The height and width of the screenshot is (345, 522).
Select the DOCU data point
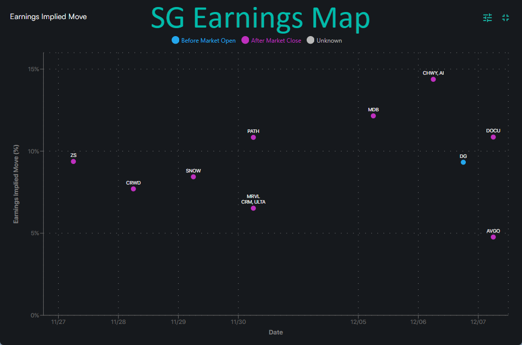493,137
